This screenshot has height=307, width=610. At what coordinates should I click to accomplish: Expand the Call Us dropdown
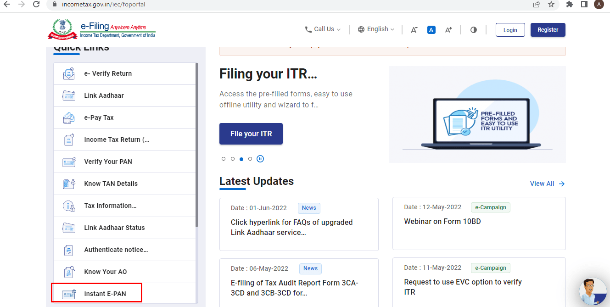point(323,29)
